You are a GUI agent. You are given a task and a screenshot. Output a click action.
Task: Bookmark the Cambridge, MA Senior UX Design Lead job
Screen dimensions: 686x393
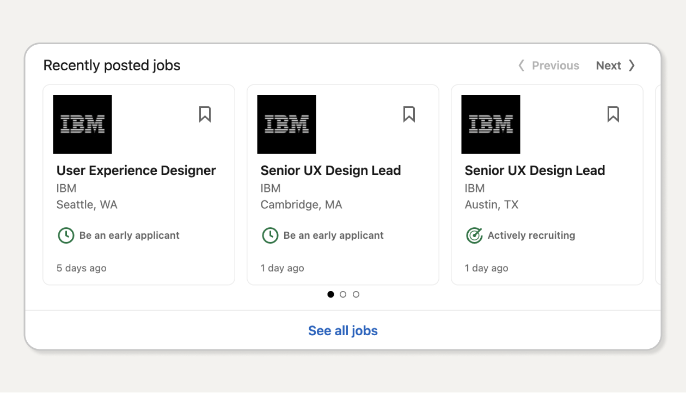tap(409, 114)
